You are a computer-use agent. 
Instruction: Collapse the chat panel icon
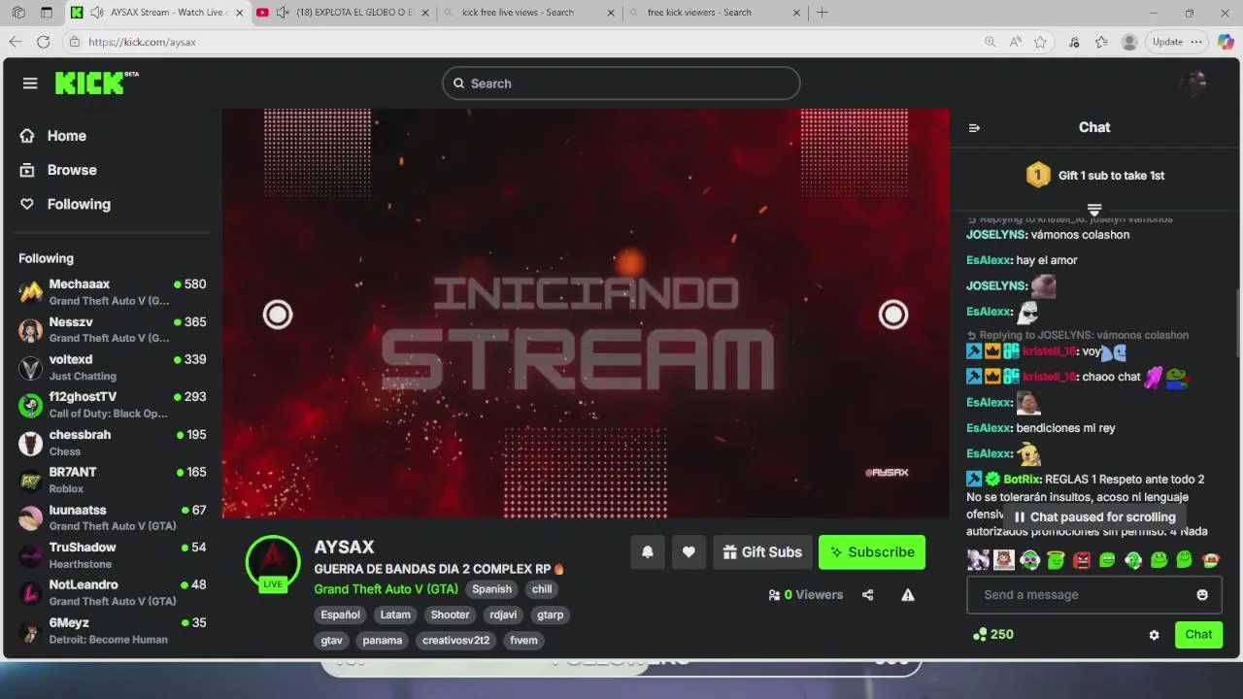tap(974, 128)
